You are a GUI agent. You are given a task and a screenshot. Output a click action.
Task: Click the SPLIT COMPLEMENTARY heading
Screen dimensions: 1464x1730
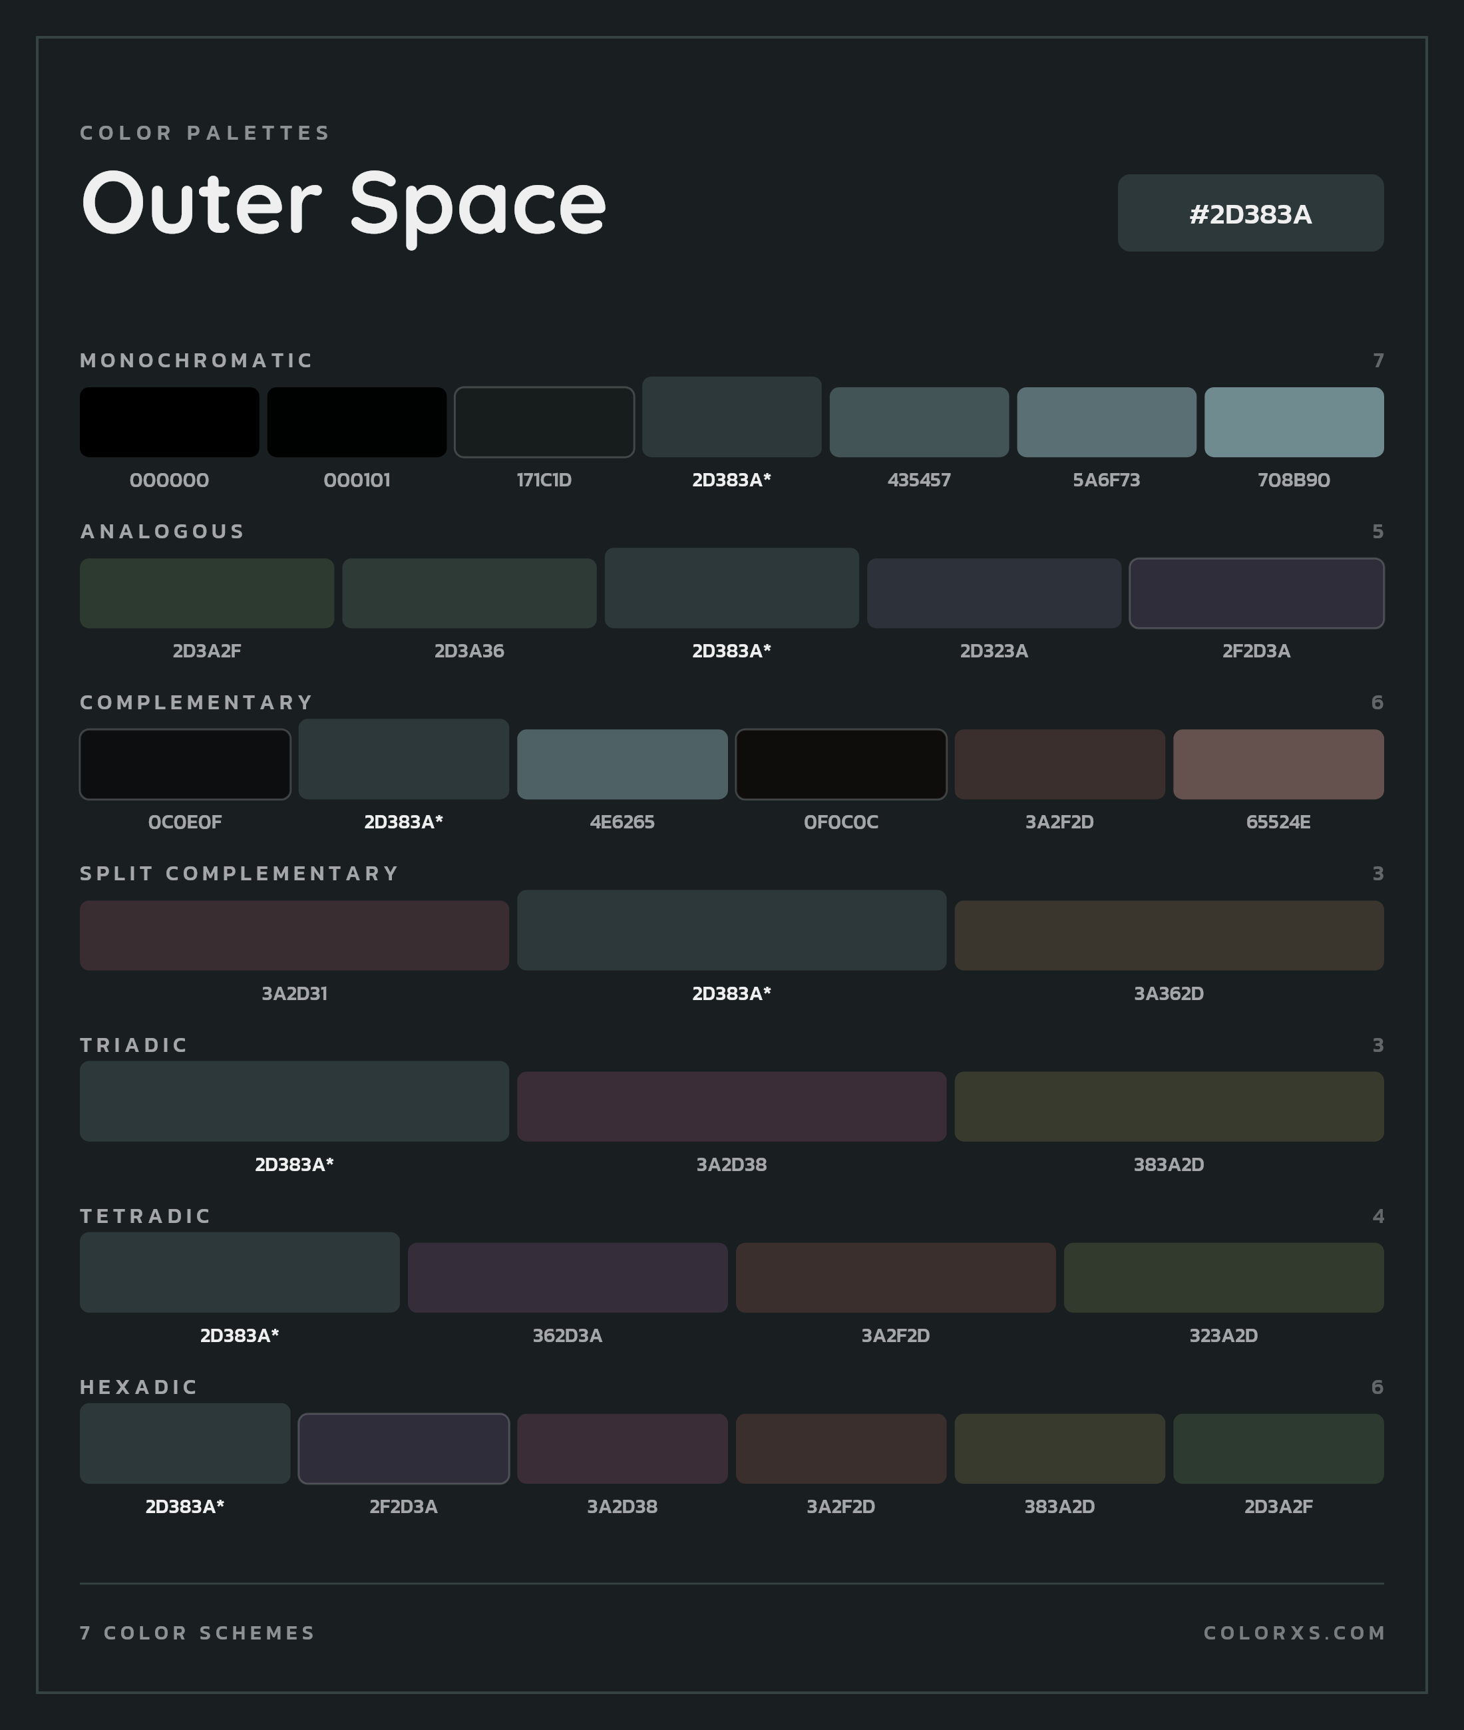click(x=239, y=873)
